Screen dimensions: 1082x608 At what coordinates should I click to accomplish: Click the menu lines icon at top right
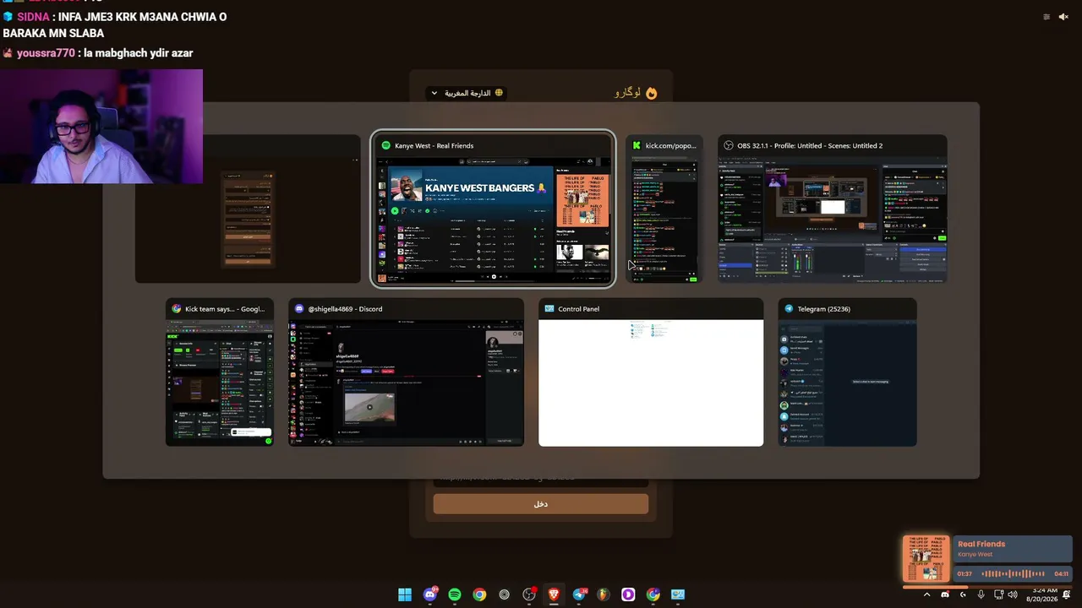pos(1046,17)
